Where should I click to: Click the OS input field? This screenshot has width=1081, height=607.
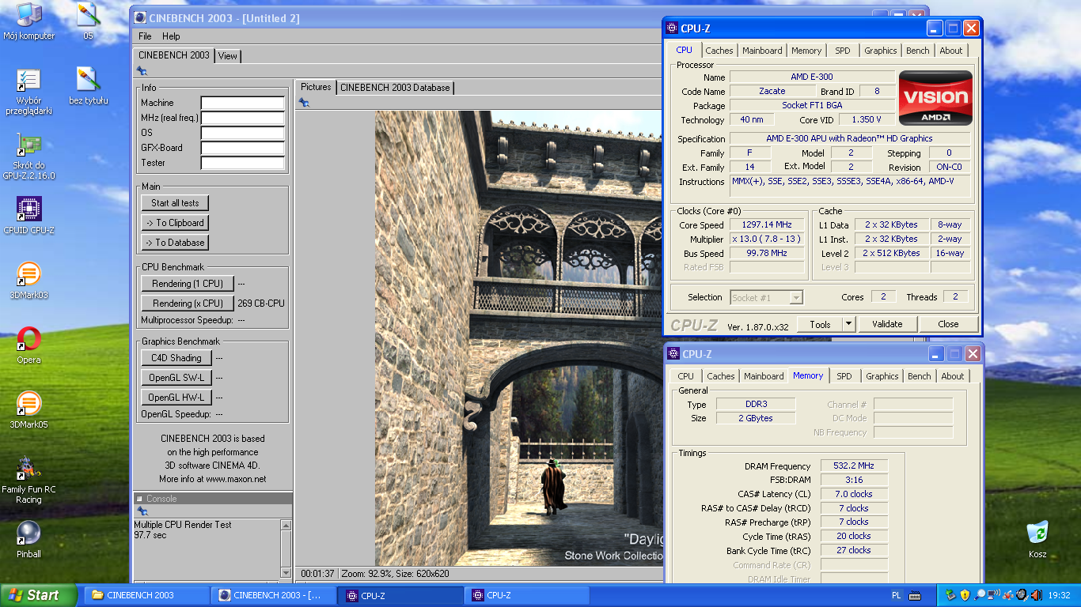point(242,133)
